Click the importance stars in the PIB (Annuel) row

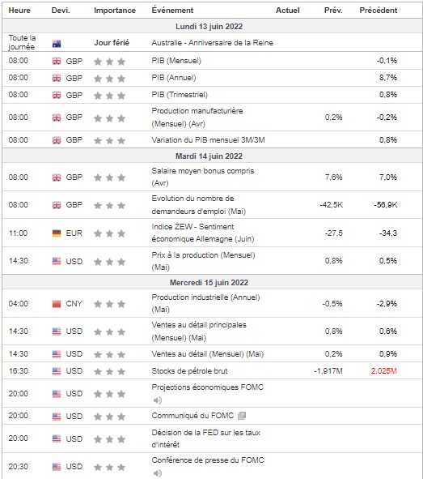click(109, 79)
